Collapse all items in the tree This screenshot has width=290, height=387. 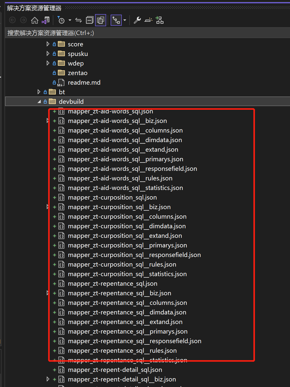click(90, 20)
